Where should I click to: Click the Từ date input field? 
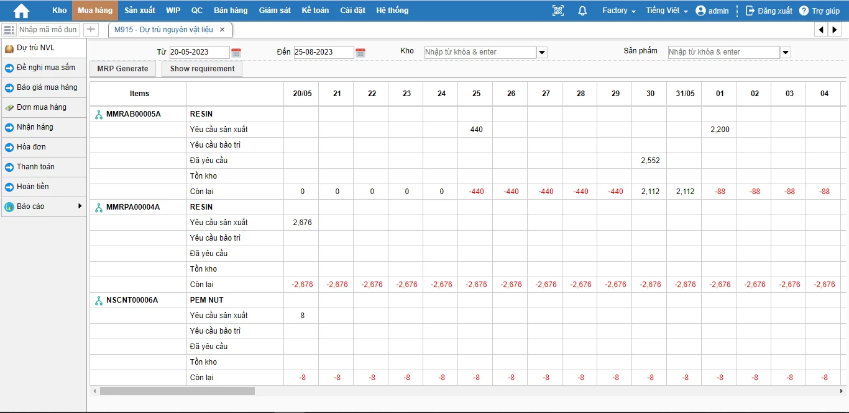click(200, 52)
